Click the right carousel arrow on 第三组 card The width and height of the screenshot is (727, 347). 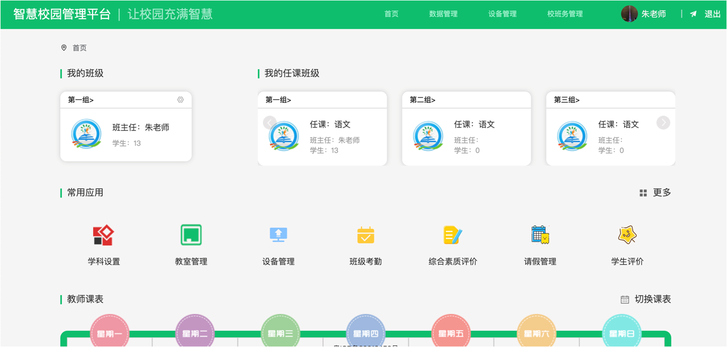pos(663,123)
